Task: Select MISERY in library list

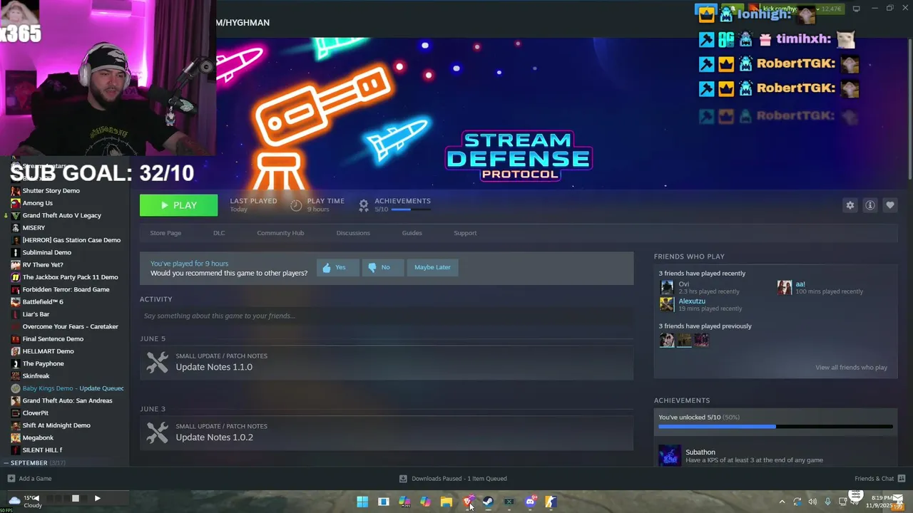Action: tap(34, 228)
